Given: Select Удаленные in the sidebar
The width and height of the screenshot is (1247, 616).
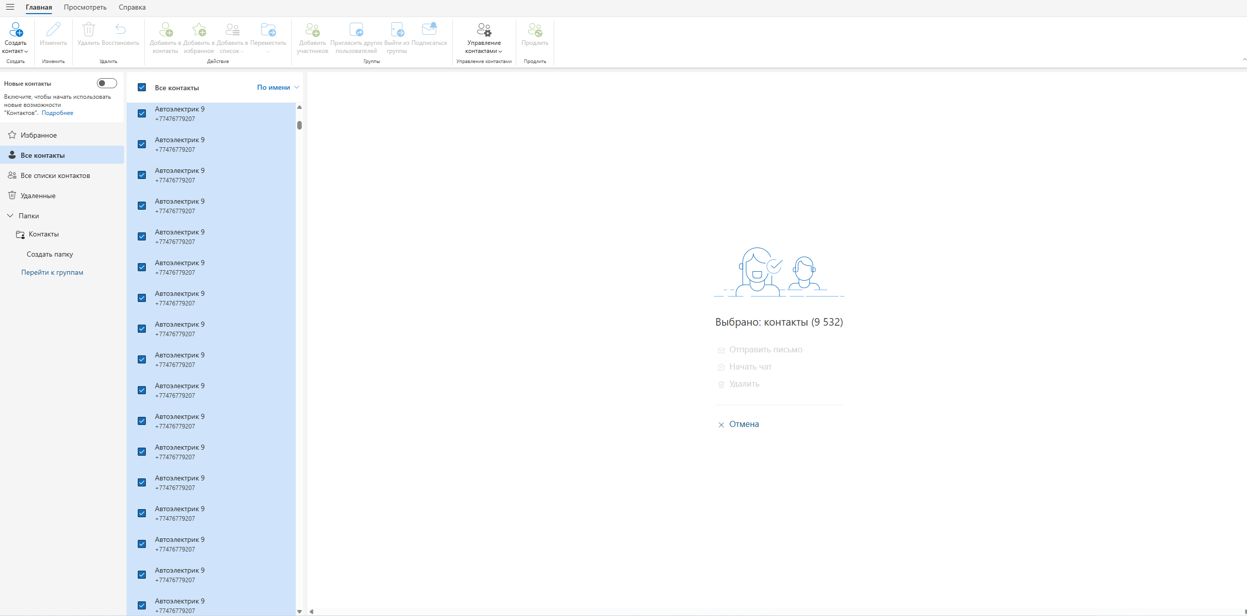Looking at the screenshot, I should [62, 196].
